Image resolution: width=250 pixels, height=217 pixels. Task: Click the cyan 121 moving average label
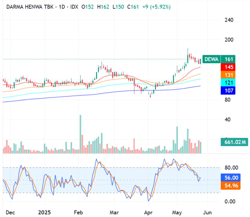tap(228, 83)
